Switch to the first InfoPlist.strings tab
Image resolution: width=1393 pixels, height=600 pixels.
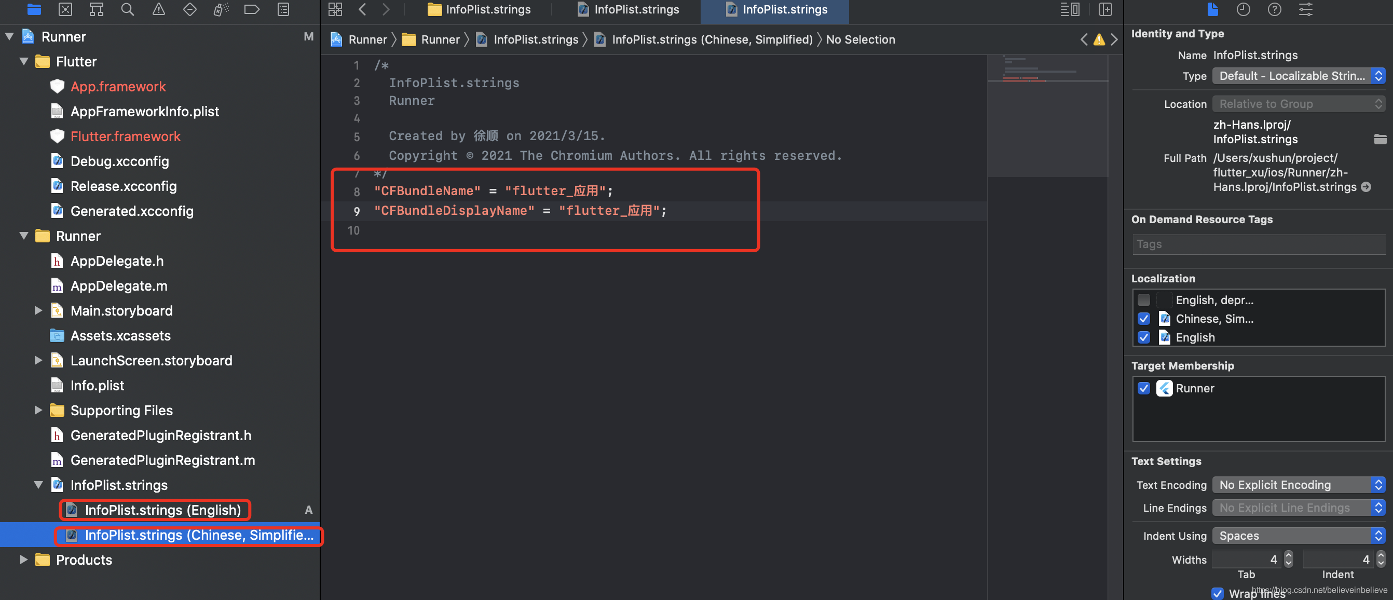coord(479,9)
